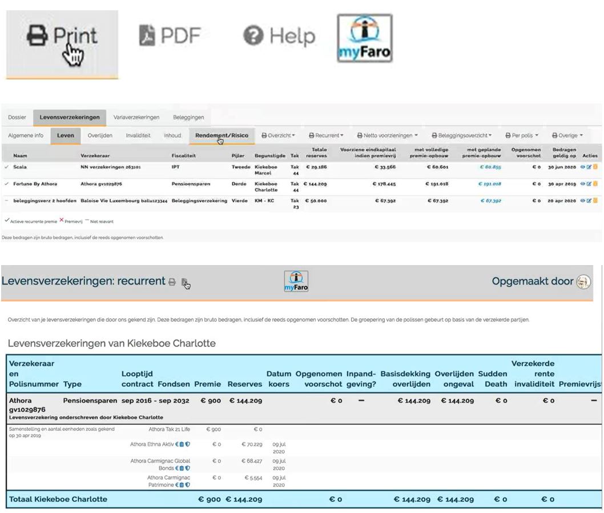
Task: Click the small myFaro logo in the report header
Action: [296, 281]
